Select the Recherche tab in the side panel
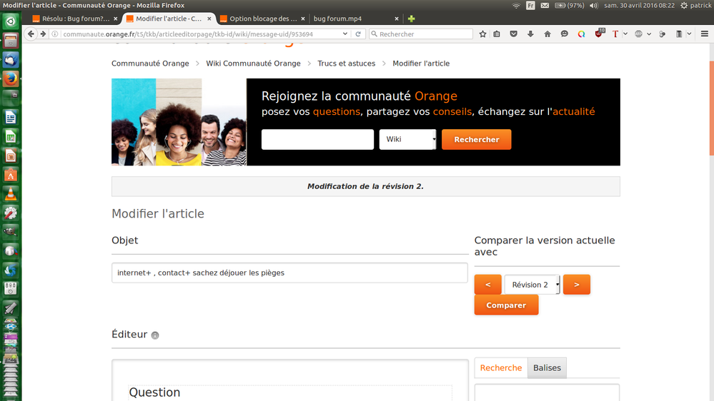Viewport: 714px width, 401px height. [x=501, y=367]
